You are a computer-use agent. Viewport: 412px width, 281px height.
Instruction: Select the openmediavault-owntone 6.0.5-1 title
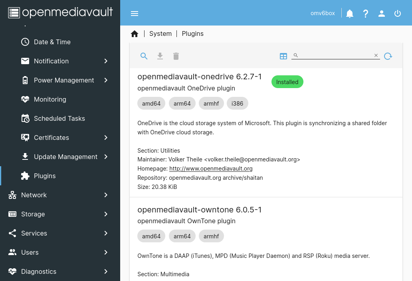(x=200, y=210)
